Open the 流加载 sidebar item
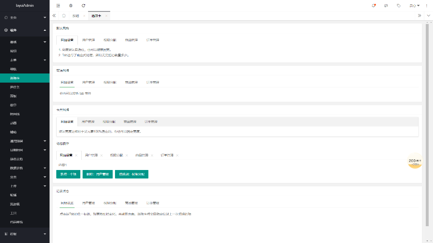 (x=25, y=204)
